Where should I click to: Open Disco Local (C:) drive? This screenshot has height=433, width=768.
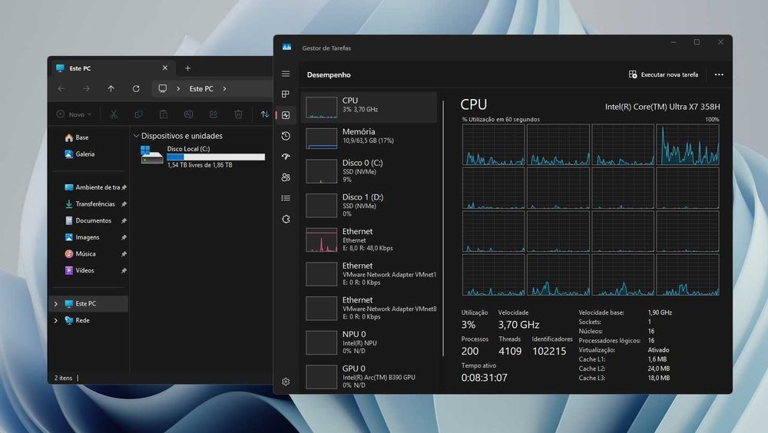202,157
